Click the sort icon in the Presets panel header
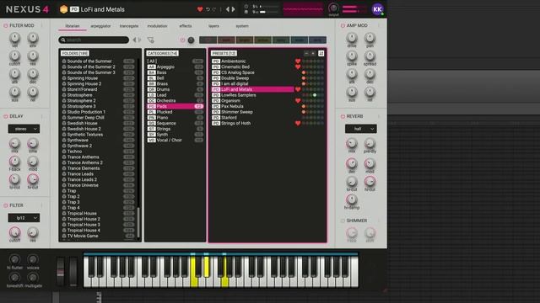 [x=321, y=53]
